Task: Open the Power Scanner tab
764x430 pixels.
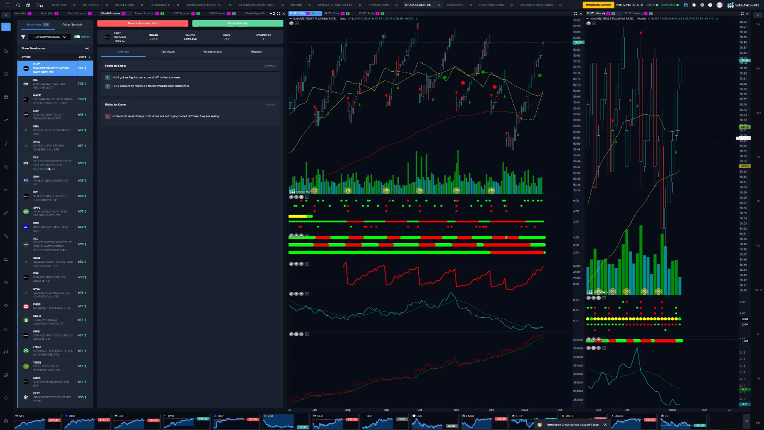Action: (144, 14)
